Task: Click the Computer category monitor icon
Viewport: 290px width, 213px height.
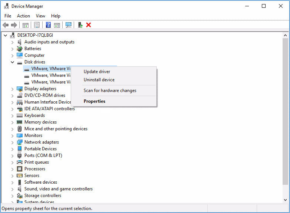Action: (20, 55)
